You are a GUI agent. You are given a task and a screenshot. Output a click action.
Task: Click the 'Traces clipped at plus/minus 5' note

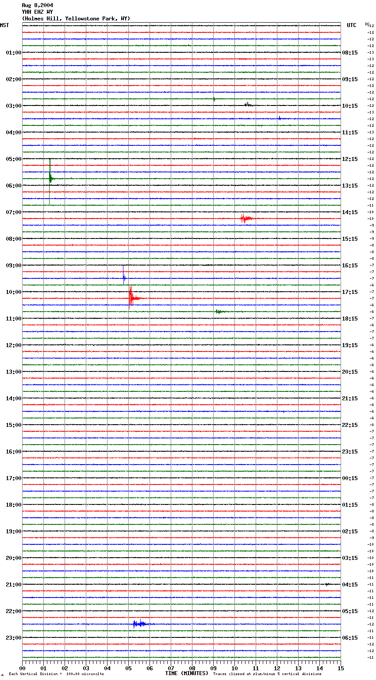pos(268,674)
